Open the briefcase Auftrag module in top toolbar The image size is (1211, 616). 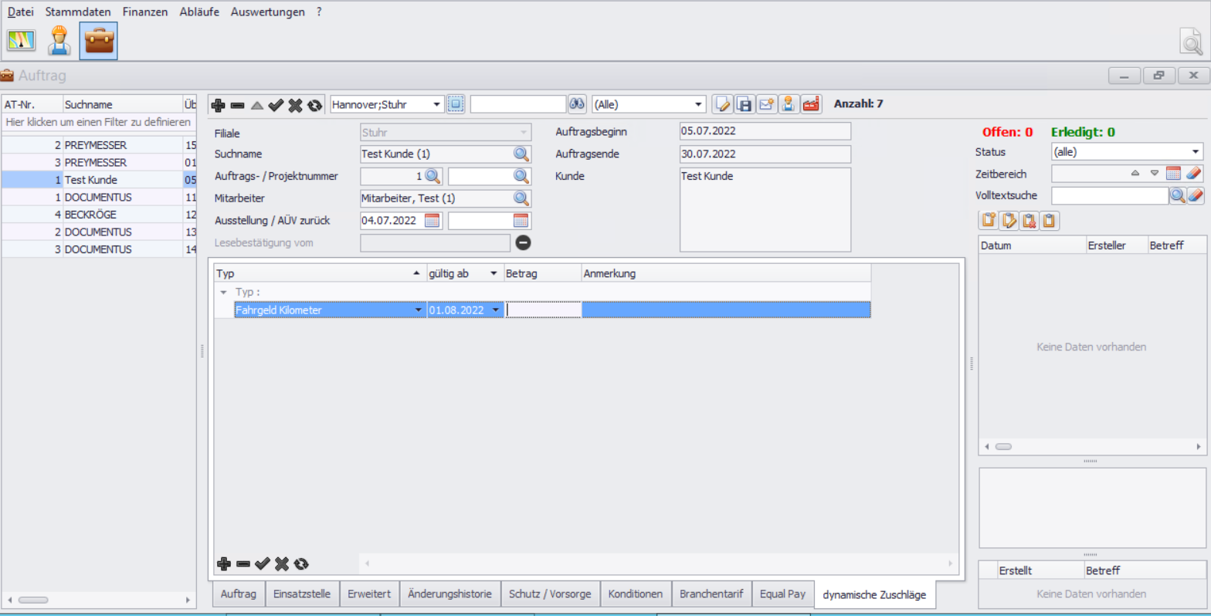point(98,41)
